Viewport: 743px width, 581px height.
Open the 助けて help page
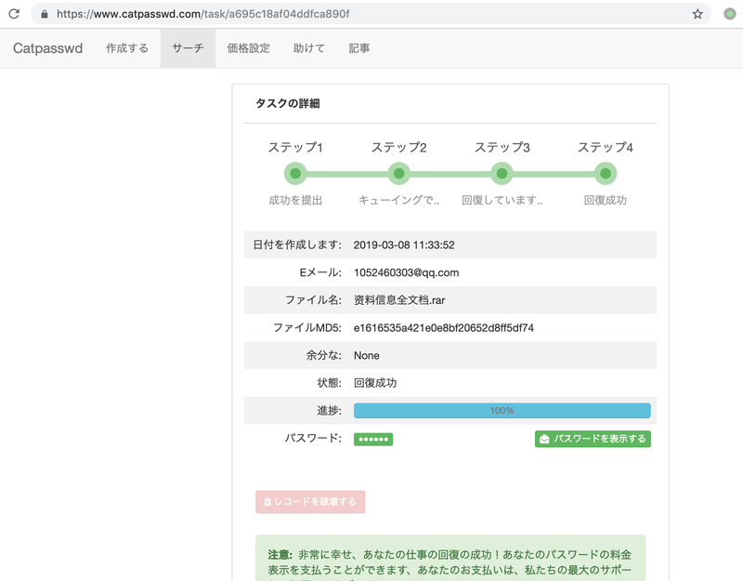tap(309, 48)
